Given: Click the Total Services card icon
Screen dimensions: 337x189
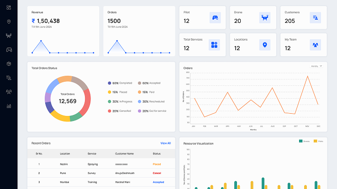Looking at the screenshot, I should coord(214,45).
